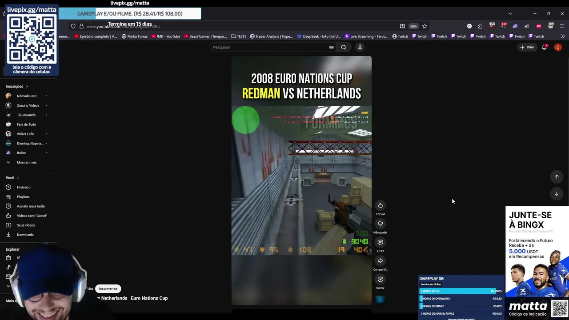Image resolution: width=569 pixels, height=320 pixels.
Task: Click the dislike 'Não gostei' thumbs-down icon
Action: point(380,224)
